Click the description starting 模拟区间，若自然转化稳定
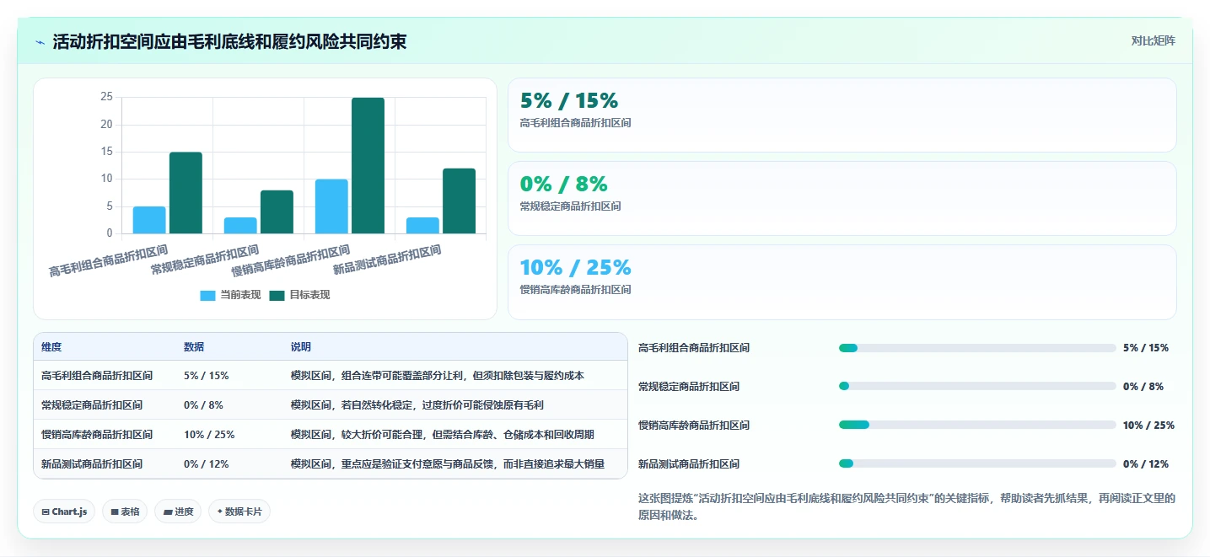Image resolution: width=1210 pixels, height=557 pixels. tap(417, 405)
